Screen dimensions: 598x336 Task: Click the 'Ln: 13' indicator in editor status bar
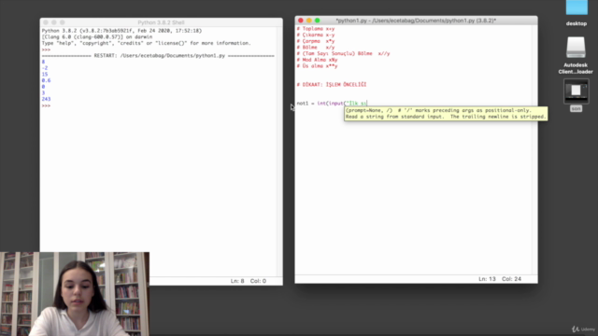click(487, 279)
